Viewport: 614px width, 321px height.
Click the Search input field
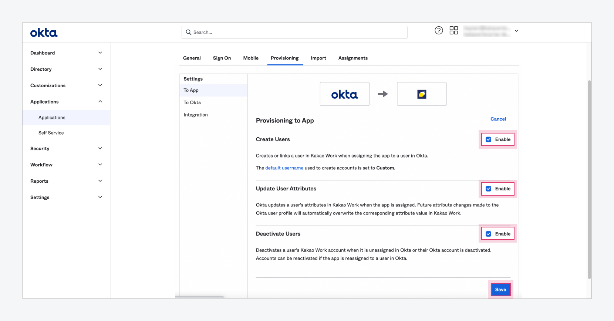(294, 33)
